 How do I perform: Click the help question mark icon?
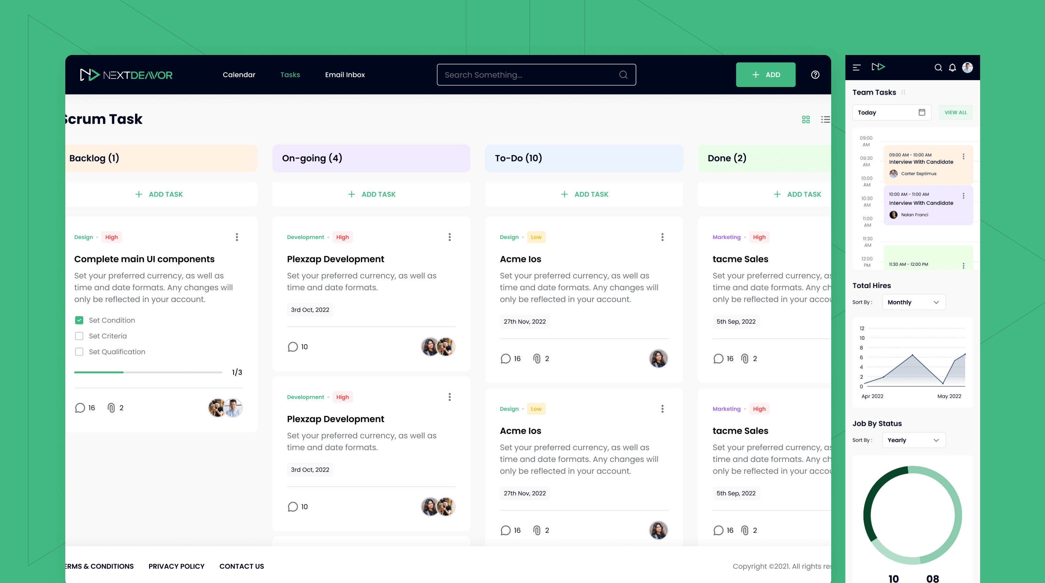click(813, 75)
